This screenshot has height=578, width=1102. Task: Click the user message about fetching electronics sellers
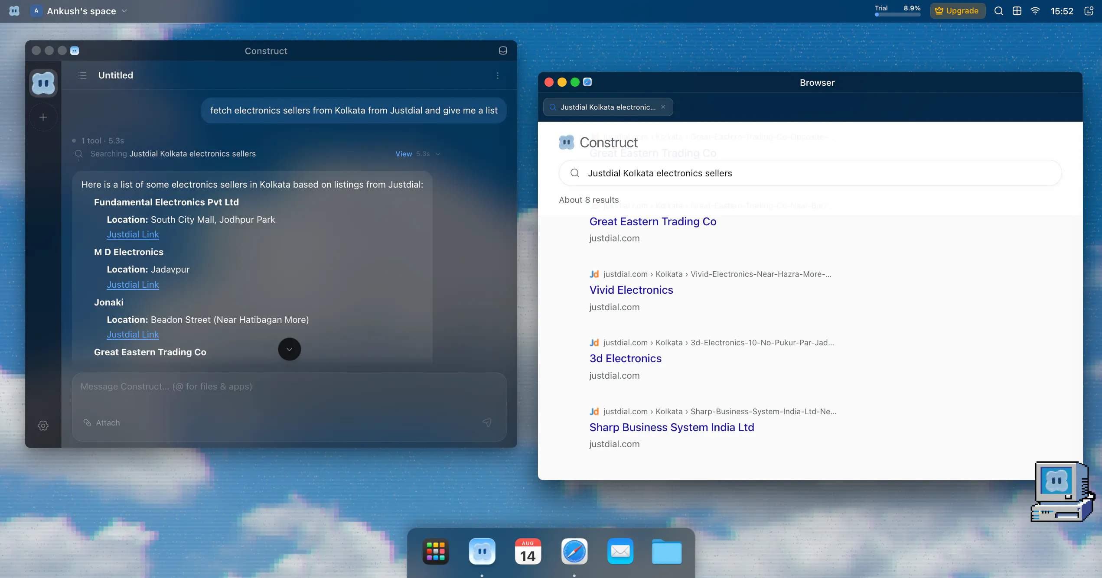click(354, 110)
